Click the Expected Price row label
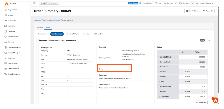224x109 pixels. click(x=165, y=57)
